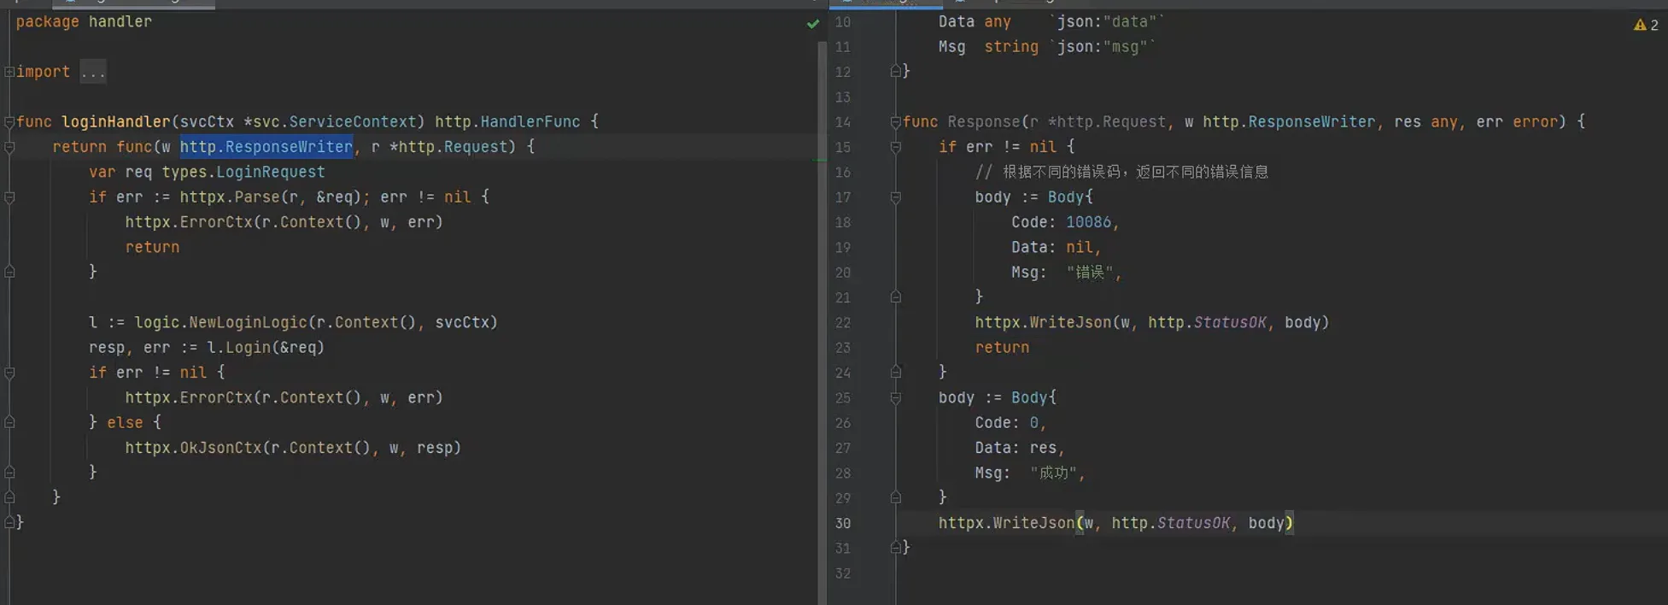Viewport: 1668px width, 605px height.
Task: Click StatusOK on line 22
Action: click(x=1230, y=322)
